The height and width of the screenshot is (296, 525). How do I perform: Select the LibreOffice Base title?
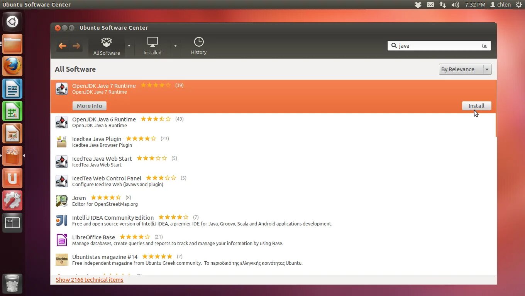pyautogui.click(x=93, y=237)
